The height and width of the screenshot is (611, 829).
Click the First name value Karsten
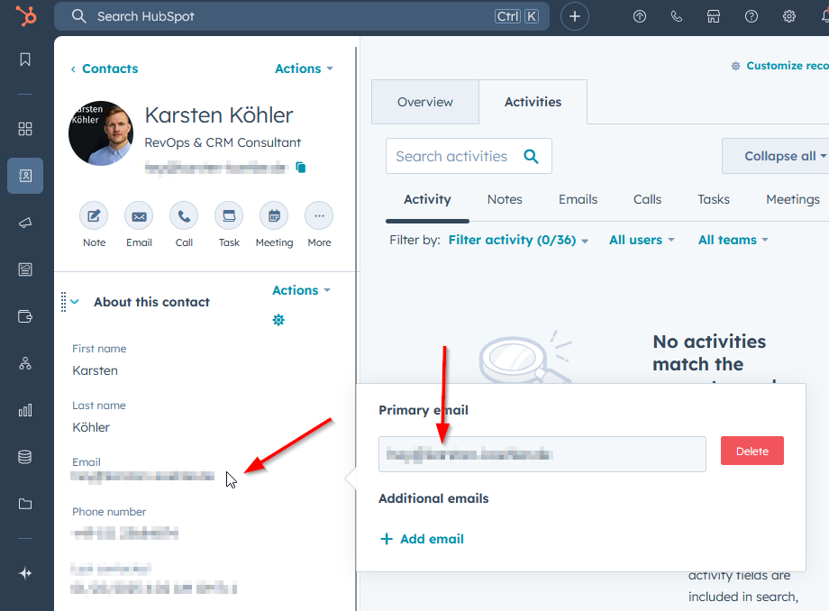[96, 370]
